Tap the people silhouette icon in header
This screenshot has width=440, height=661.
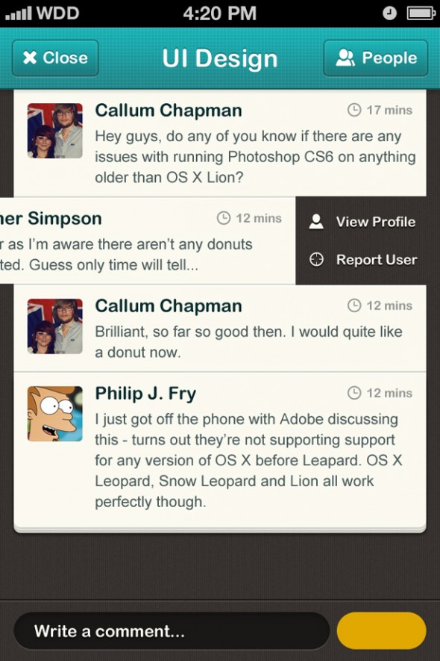coord(345,58)
